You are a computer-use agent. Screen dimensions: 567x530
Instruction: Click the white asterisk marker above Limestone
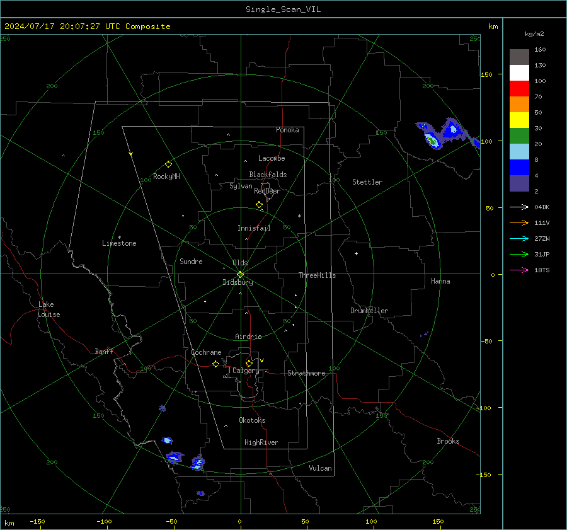click(x=119, y=238)
